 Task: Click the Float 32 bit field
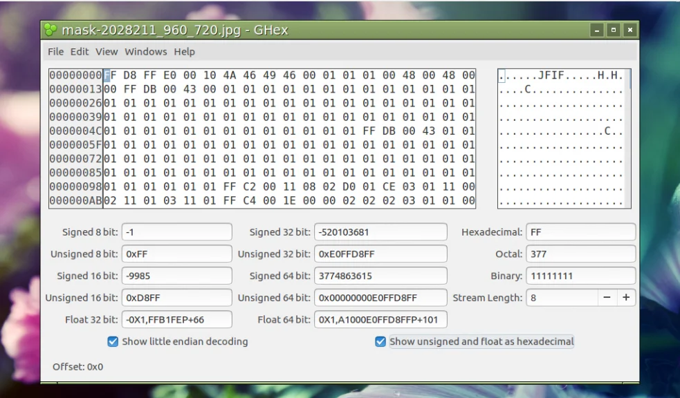(x=177, y=320)
